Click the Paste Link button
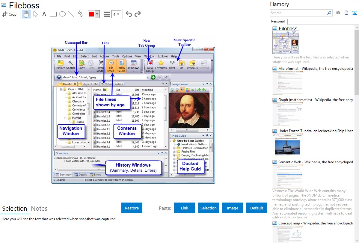The image size is (359, 243). pos(185,208)
